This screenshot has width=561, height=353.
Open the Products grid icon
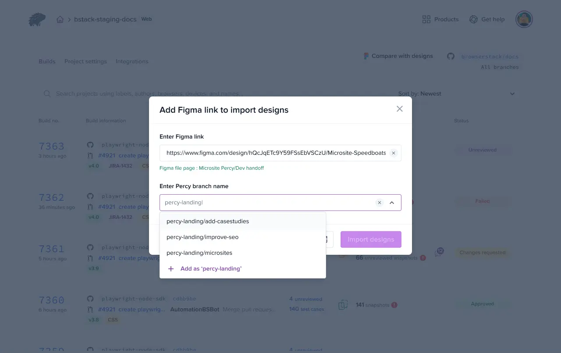pos(426,19)
